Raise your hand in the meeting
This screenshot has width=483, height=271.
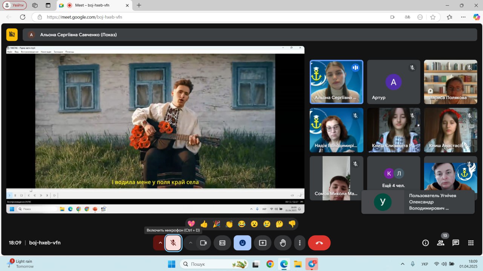(283, 243)
